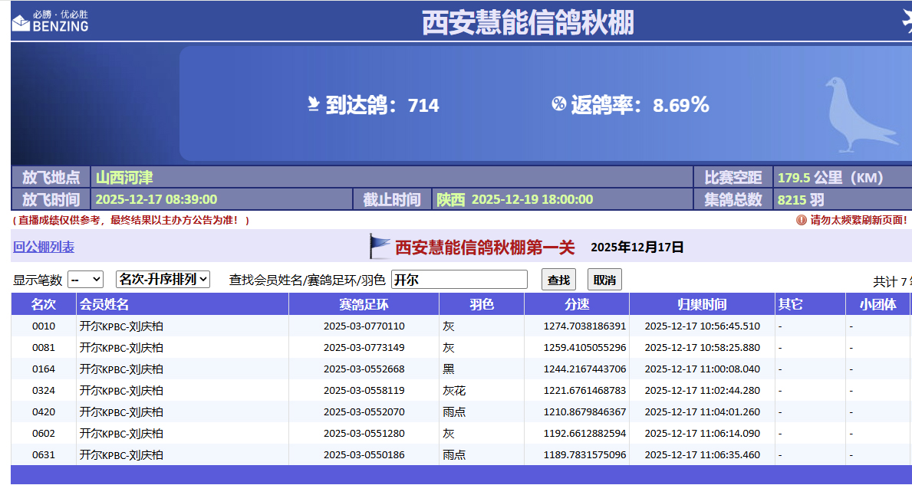Image resolution: width=912 pixels, height=495 pixels.
Task: Click the arrival pigeon icon beside 到达鸽
Action: coord(313,104)
